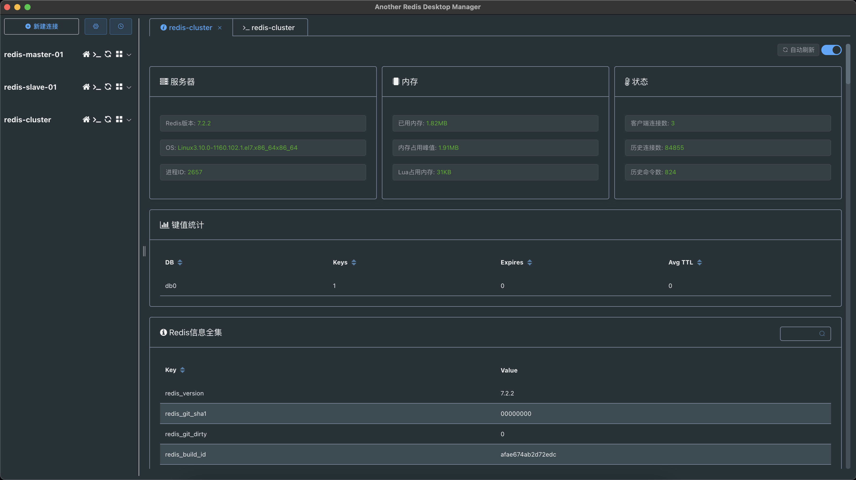The height and width of the screenshot is (480, 856).
Task: Sort key statistics by Keys column
Action: (354, 262)
